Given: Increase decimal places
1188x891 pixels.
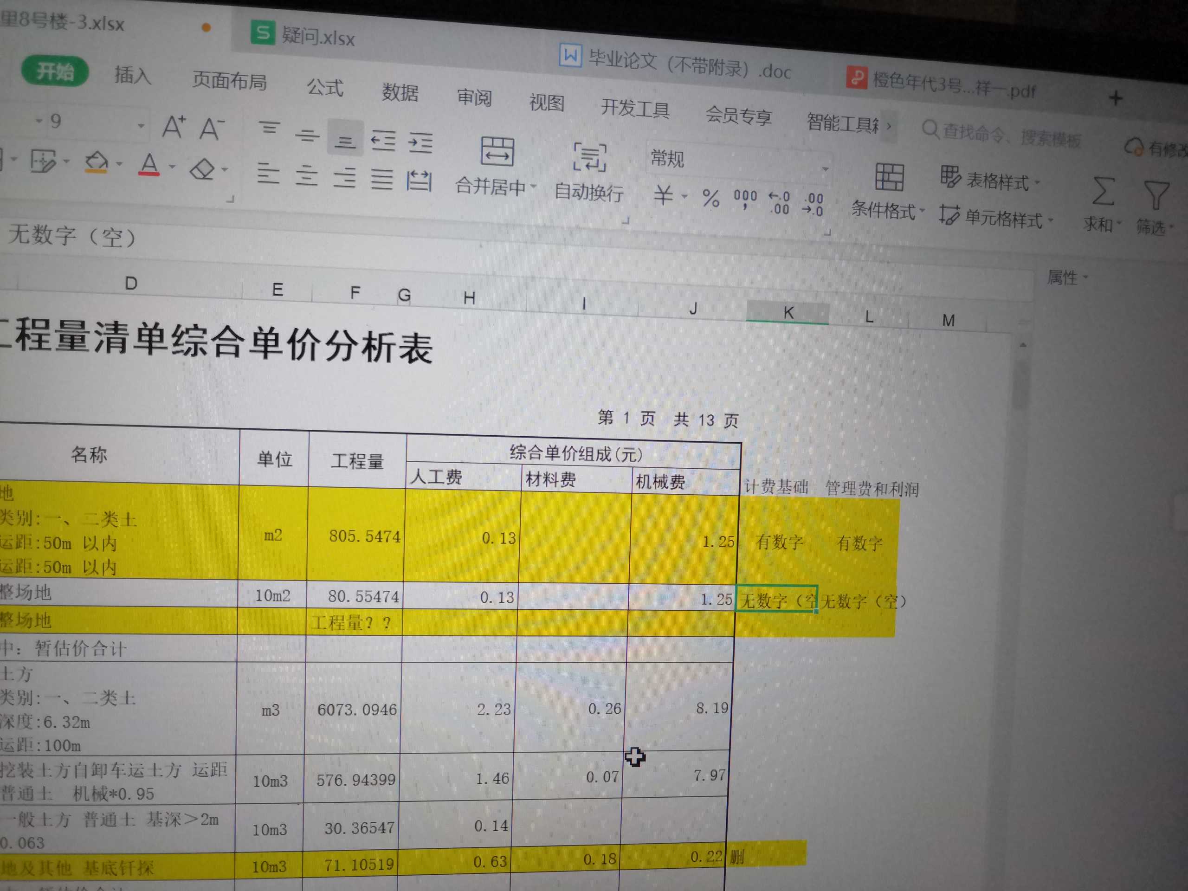Looking at the screenshot, I should 779,202.
